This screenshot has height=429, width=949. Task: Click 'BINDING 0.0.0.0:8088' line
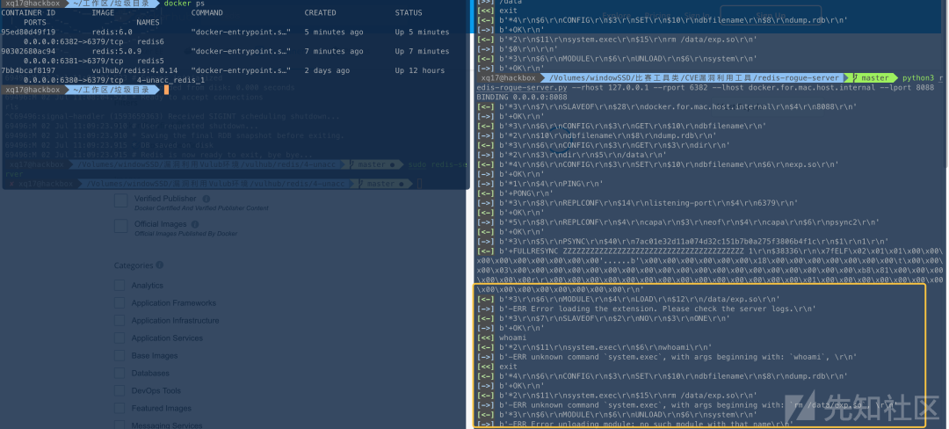(x=522, y=97)
